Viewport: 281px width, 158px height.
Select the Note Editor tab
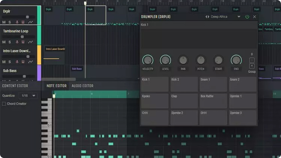pos(57,86)
